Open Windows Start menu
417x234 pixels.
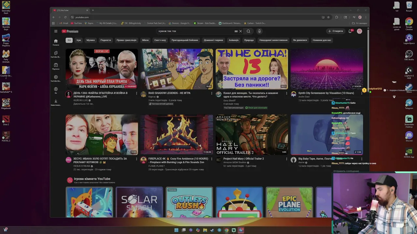[176, 230]
